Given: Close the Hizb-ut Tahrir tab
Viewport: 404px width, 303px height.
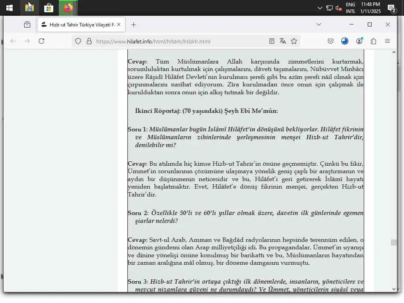Looking at the screenshot, I should (x=119, y=24).
